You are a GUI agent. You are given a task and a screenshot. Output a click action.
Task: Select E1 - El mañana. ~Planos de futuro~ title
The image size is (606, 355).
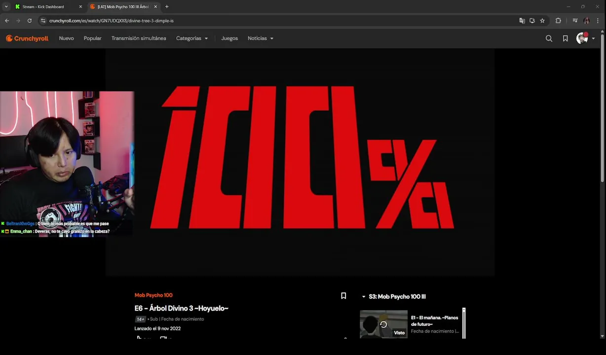(435, 321)
